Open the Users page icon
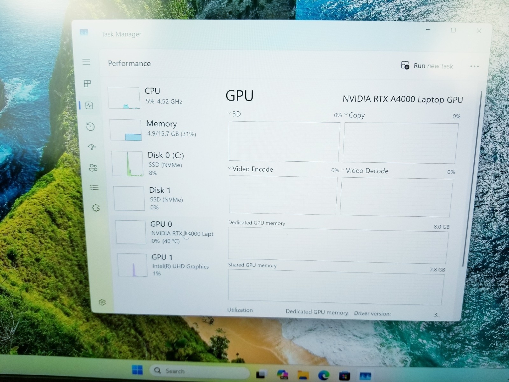Image resolution: width=509 pixels, height=382 pixels. point(93,168)
